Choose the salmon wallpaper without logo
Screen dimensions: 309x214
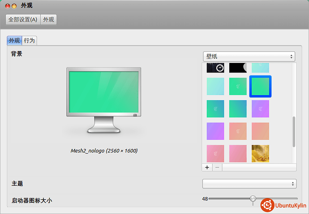point(260,131)
